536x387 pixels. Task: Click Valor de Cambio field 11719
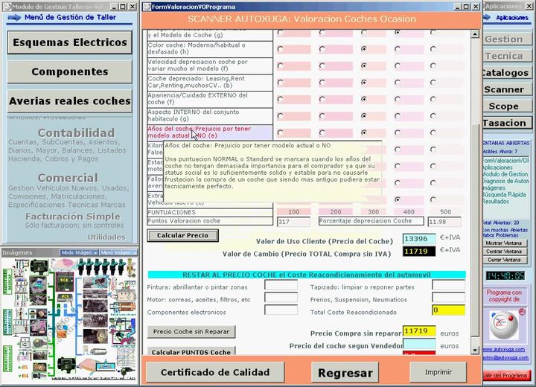(419, 252)
